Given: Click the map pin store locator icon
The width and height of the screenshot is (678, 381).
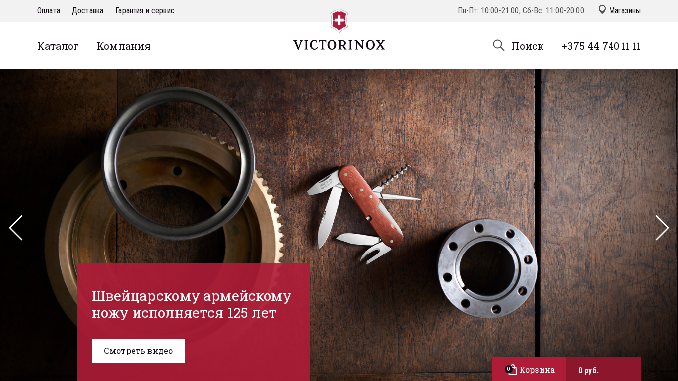Looking at the screenshot, I should [602, 10].
